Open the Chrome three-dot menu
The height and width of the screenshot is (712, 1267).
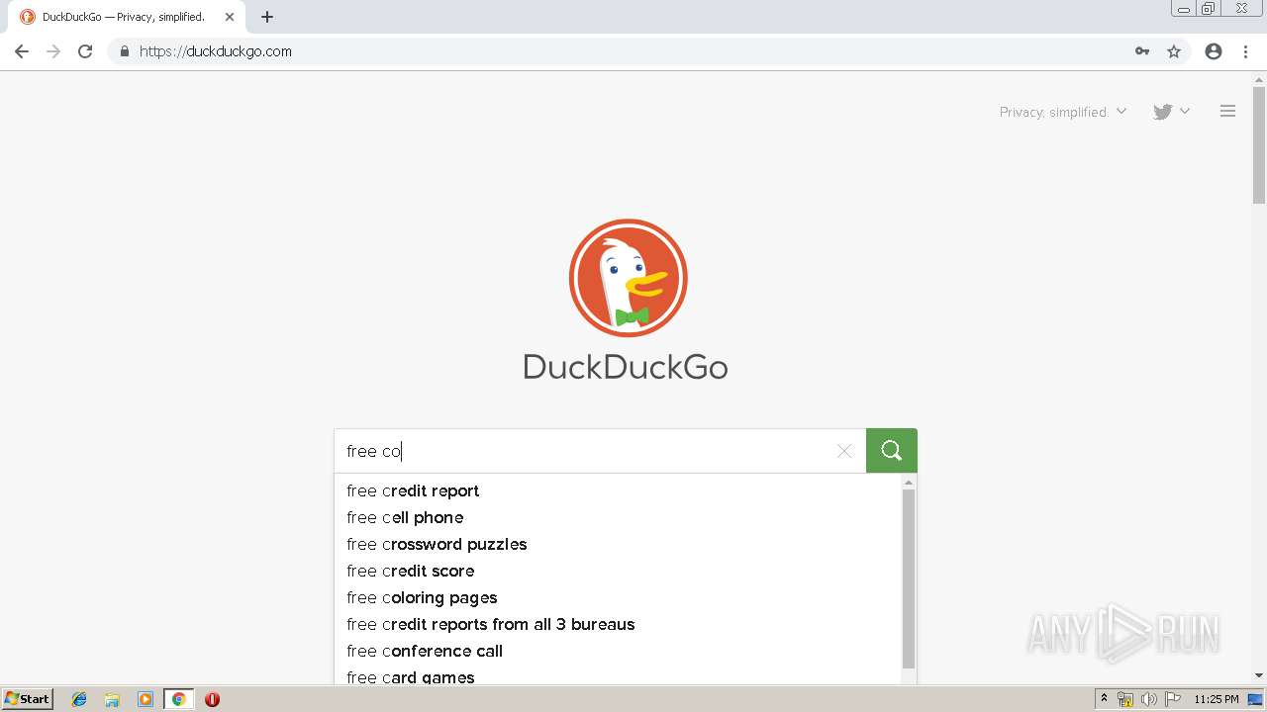point(1245,51)
